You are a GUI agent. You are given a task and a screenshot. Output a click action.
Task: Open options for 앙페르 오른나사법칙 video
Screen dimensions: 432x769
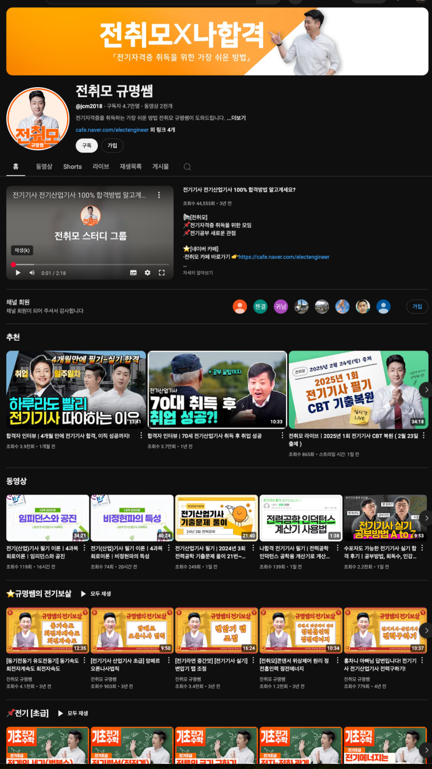click(169, 661)
